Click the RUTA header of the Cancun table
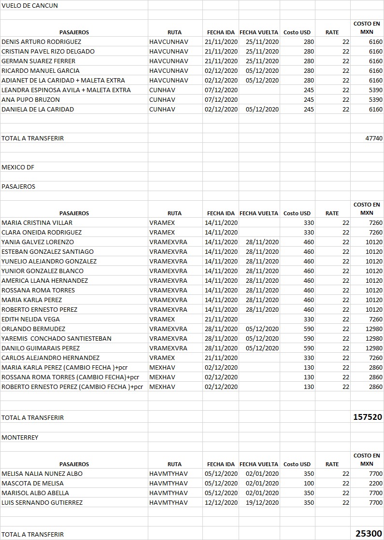 click(x=175, y=28)
